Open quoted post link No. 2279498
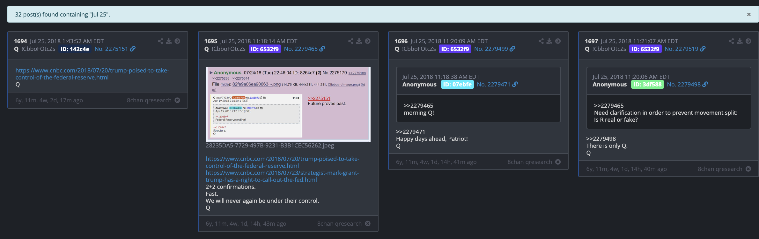 click(688, 84)
